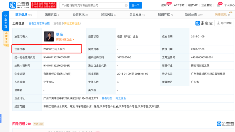Click credit code 91440113327605503R in 统一社会信用代码 row
The image size is (235, 132).
pyautogui.click(x=57, y=57)
